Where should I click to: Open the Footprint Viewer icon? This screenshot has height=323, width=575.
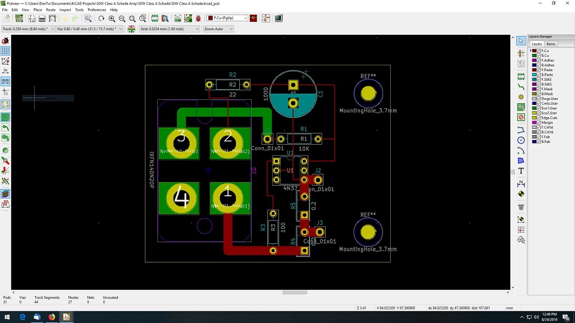click(x=165, y=18)
